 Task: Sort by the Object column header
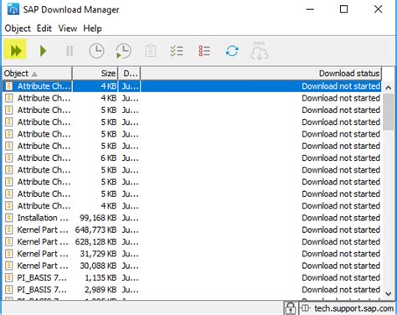click(37, 74)
